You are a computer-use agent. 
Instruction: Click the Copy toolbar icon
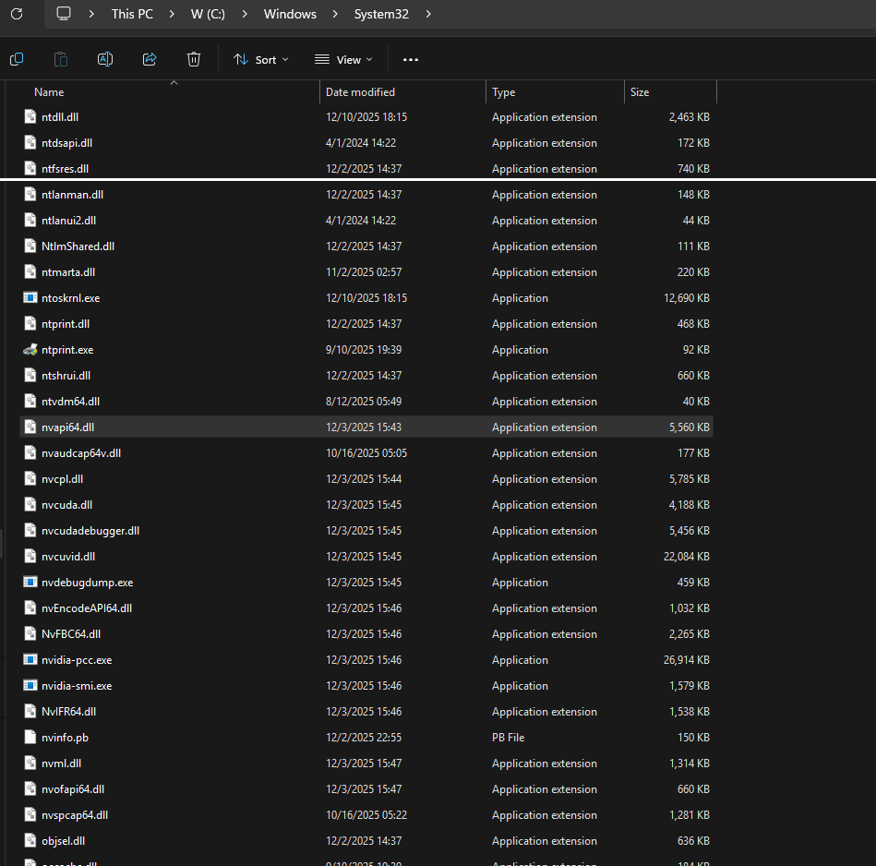17,59
